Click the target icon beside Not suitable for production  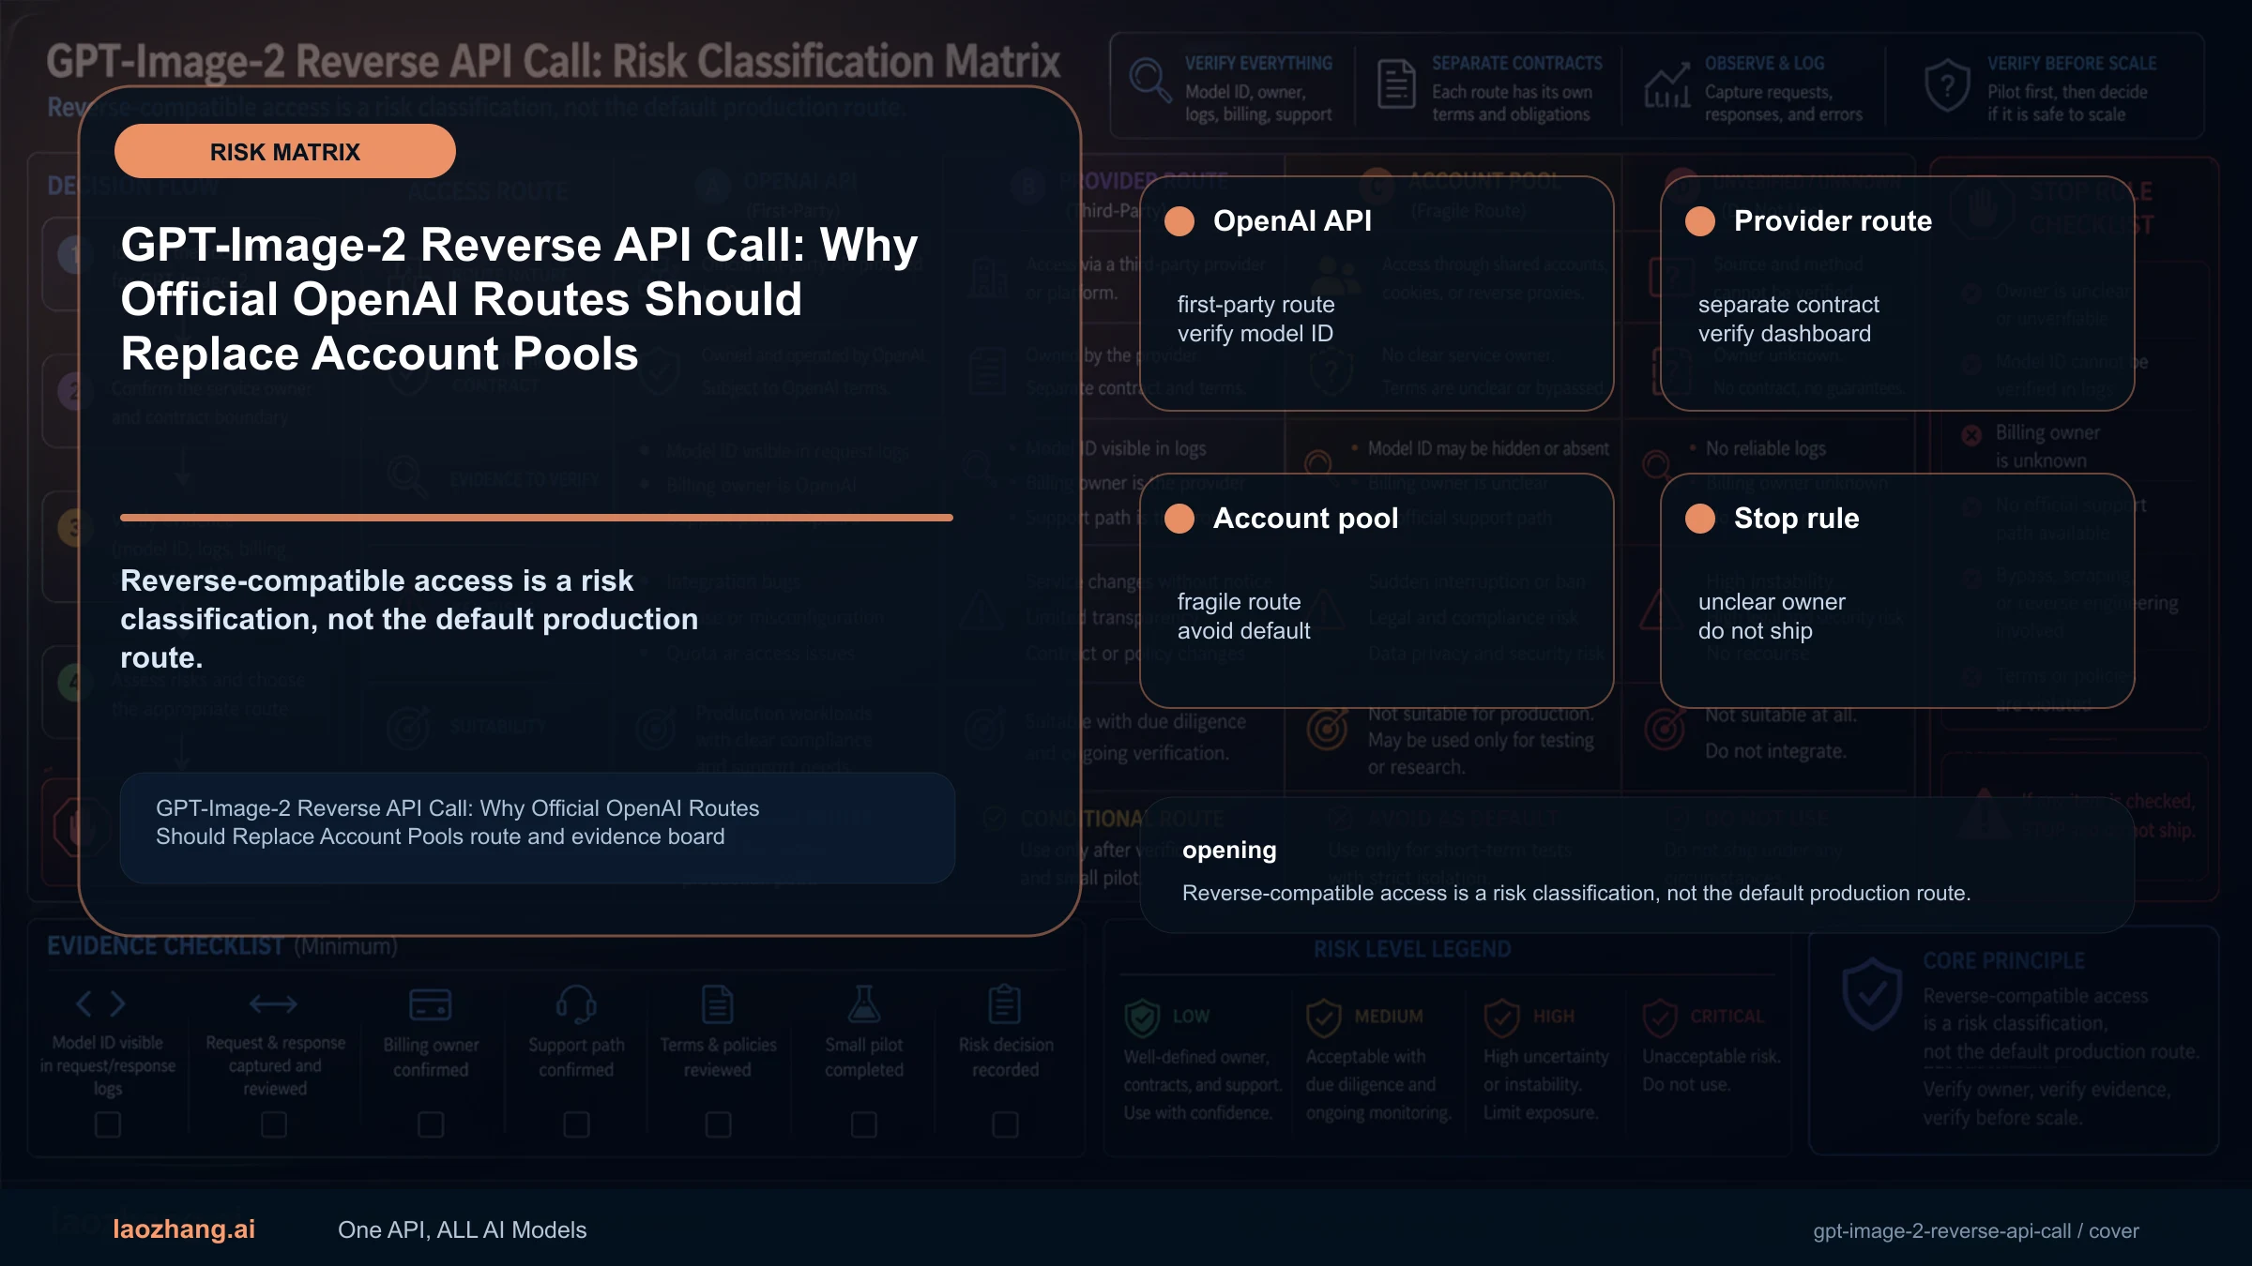[x=1327, y=728]
